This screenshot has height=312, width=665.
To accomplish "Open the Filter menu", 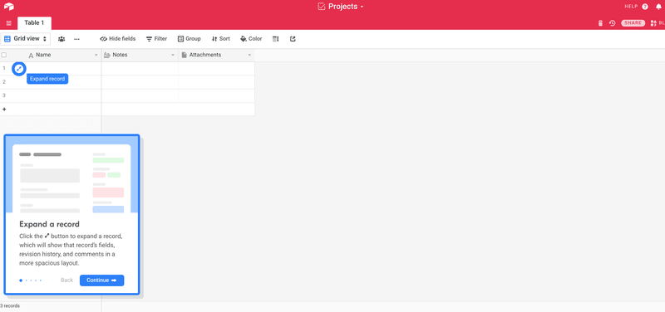I will 156,39.
